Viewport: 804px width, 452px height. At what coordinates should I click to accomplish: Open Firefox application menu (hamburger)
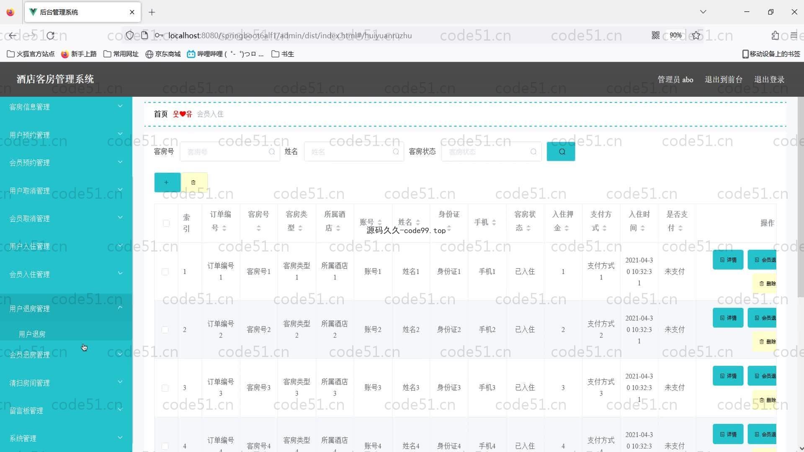794,36
